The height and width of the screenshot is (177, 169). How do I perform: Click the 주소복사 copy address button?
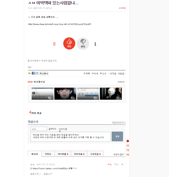coord(44,73)
